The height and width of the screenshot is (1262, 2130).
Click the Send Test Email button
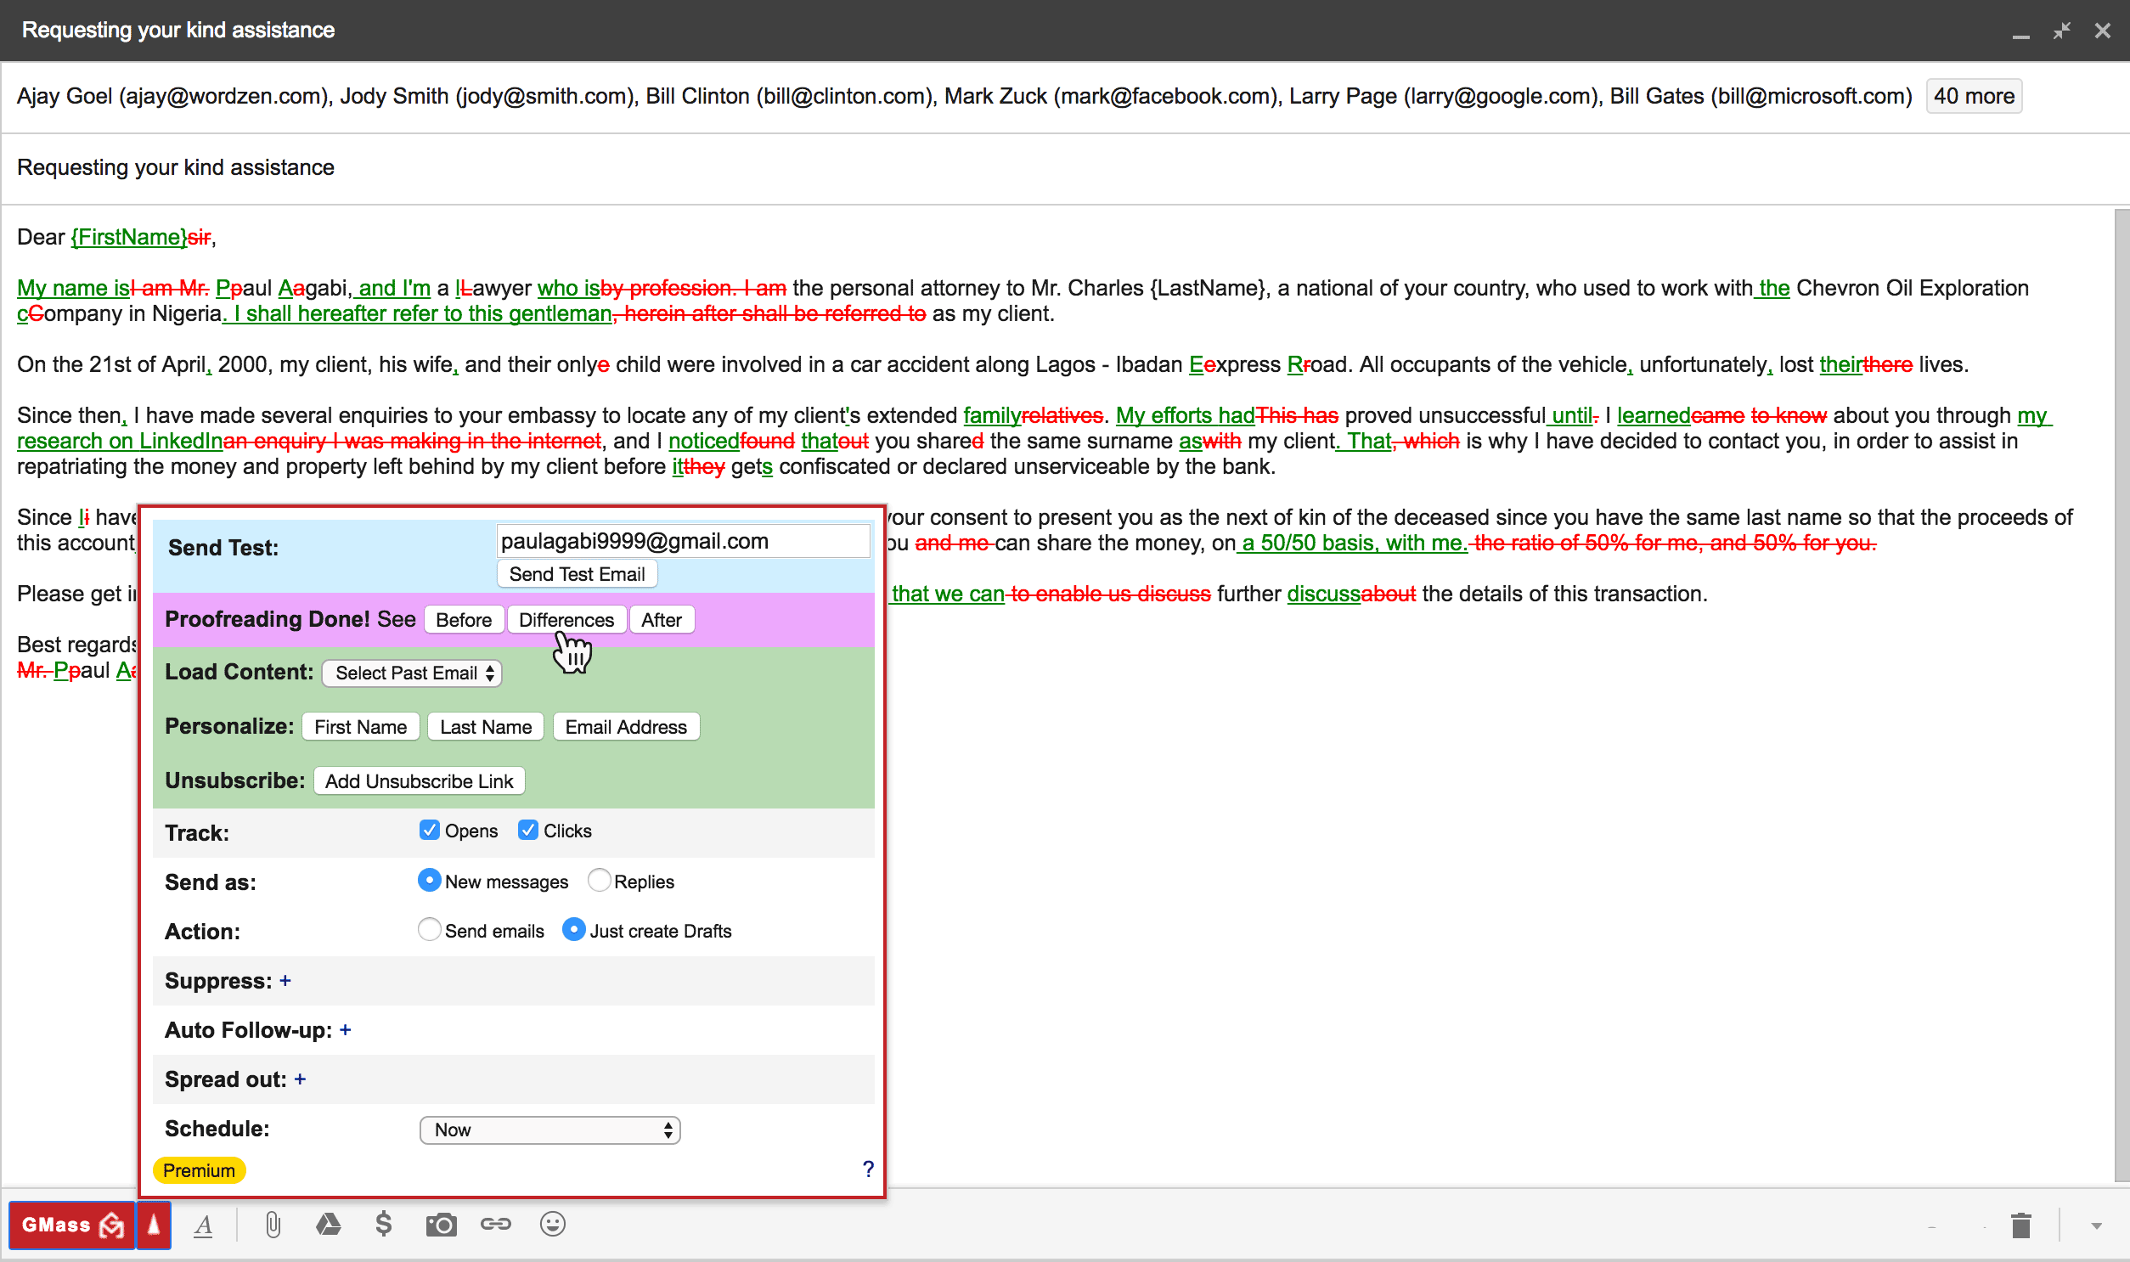coord(577,573)
